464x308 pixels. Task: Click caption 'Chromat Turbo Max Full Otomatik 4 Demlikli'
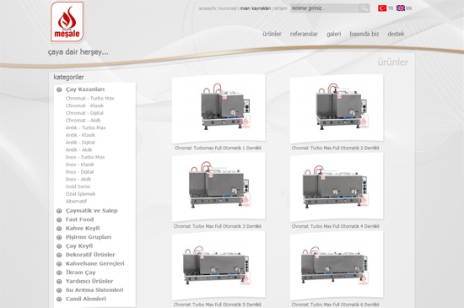(335, 226)
